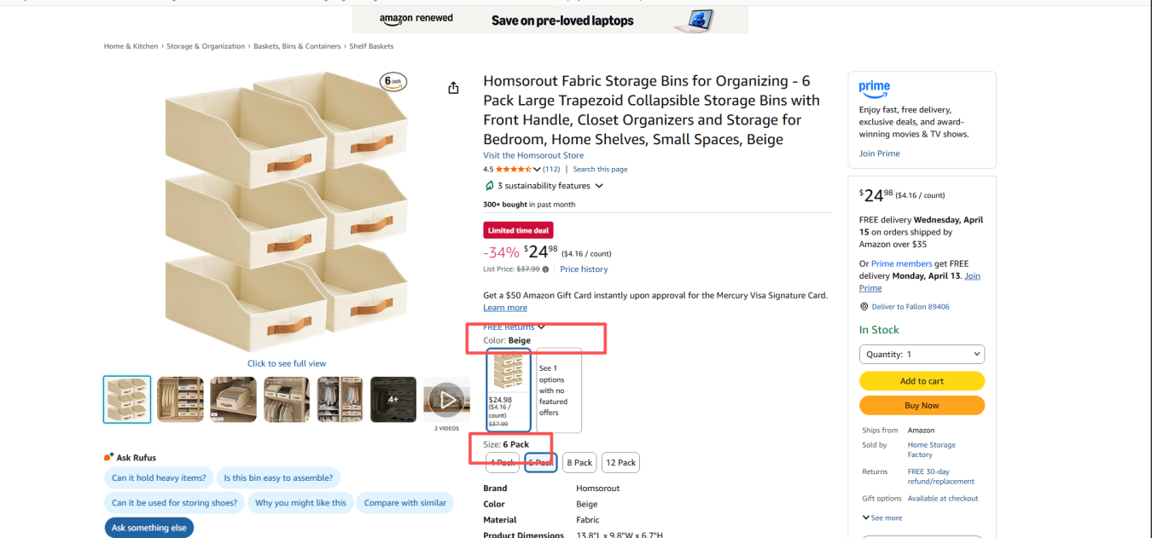Open the Price history link
The width and height of the screenshot is (1152, 538).
584,269
